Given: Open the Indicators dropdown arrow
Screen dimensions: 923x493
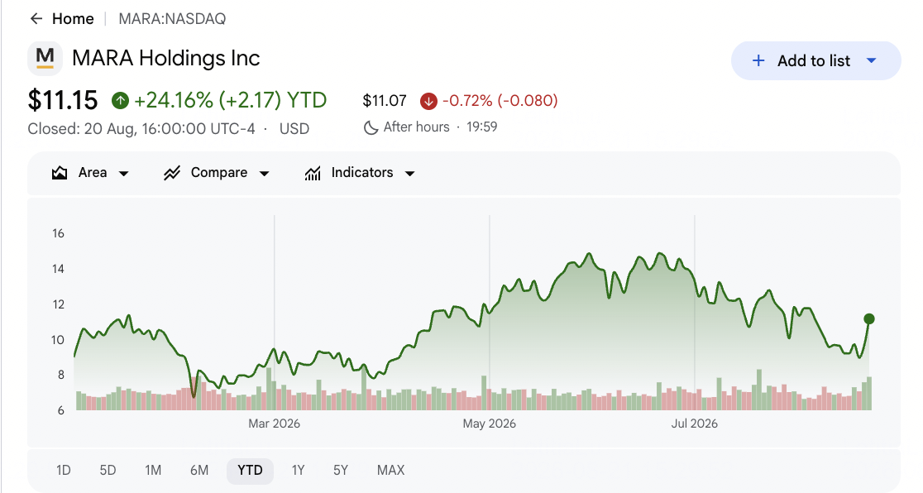Looking at the screenshot, I should pos(410,173).
